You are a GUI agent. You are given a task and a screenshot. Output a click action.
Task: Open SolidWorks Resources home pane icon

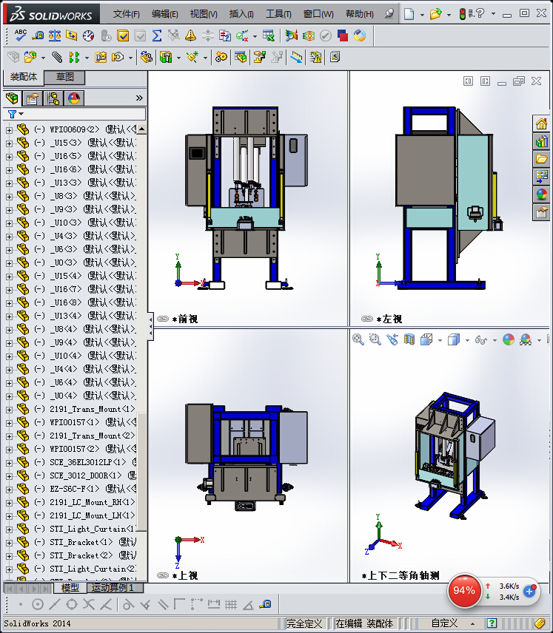pos(542,123)
